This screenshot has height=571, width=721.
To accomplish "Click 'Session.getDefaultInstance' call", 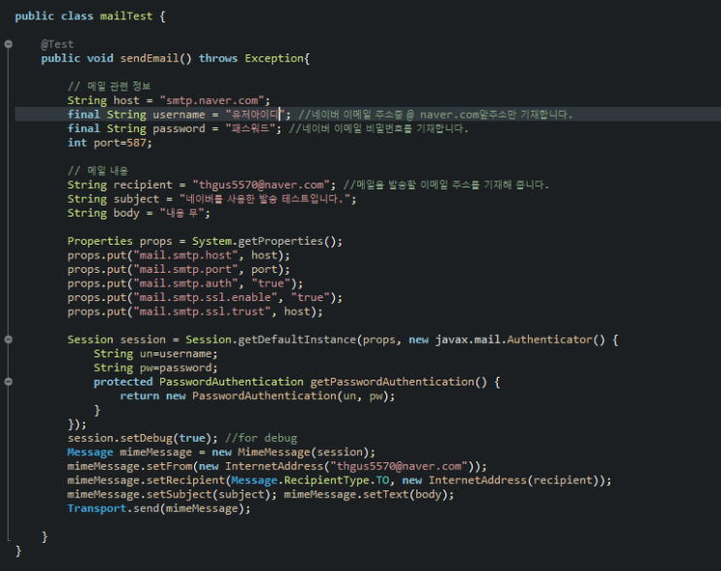I will point(271,340).
